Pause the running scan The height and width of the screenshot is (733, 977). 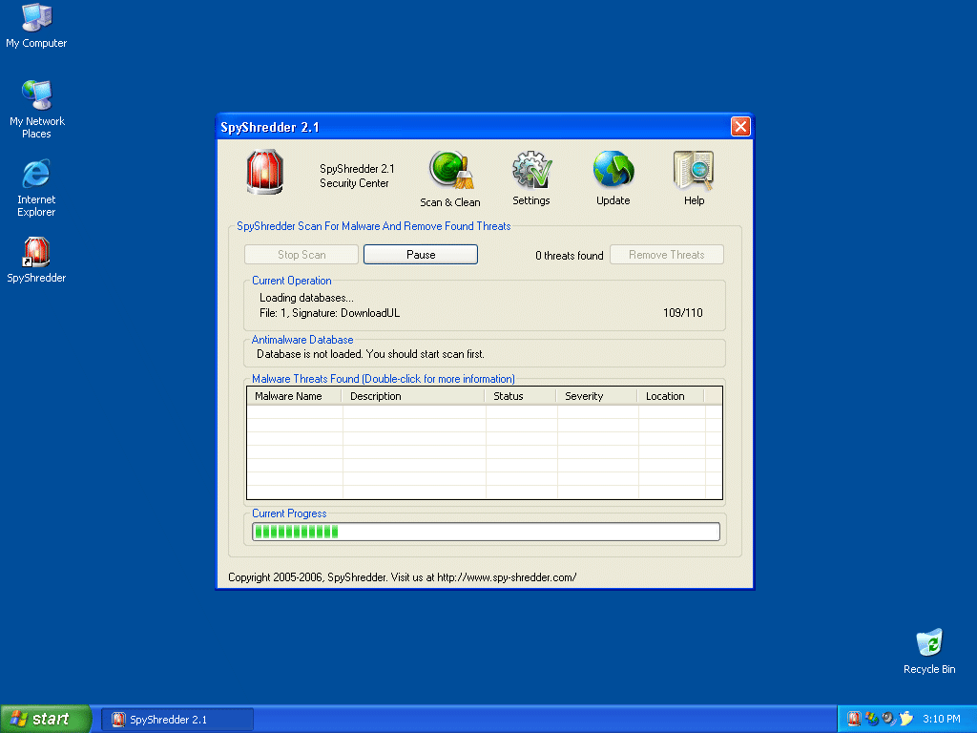tap(421, 255)
